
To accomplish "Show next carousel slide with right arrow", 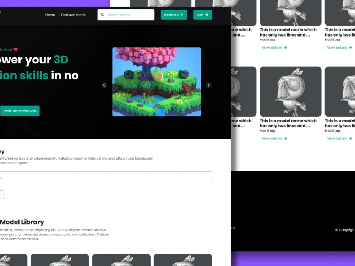I will (209, 85).
